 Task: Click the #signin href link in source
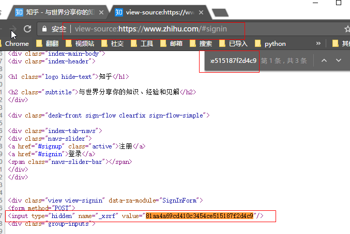pyautogui.click(x=50, y=154)
